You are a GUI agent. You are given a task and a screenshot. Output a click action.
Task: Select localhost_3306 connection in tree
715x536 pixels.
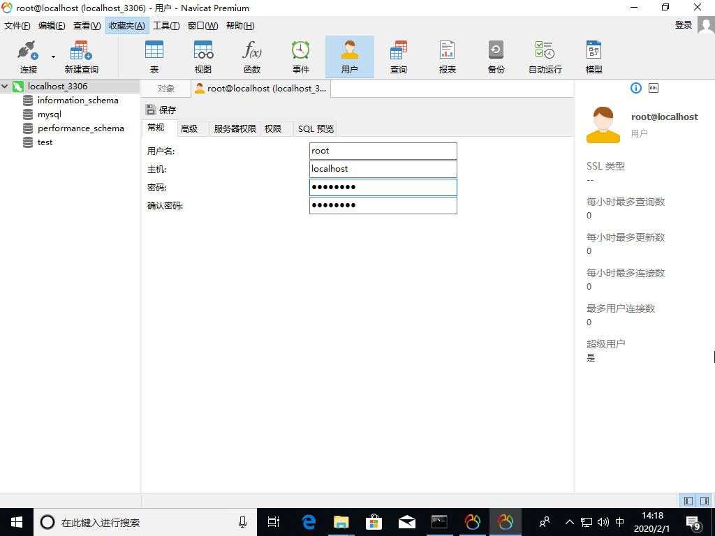click(x=57, y=86)
